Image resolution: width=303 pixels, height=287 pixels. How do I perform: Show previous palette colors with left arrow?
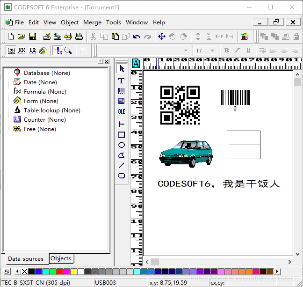pos(17,272)
